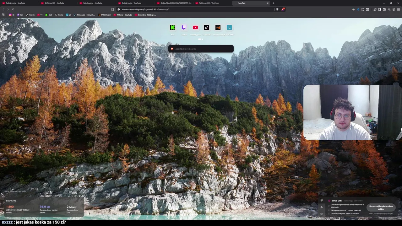This screenshot has height=226, width=402.
Task: Click the browser forward arrow
Action: coord(8,9)
